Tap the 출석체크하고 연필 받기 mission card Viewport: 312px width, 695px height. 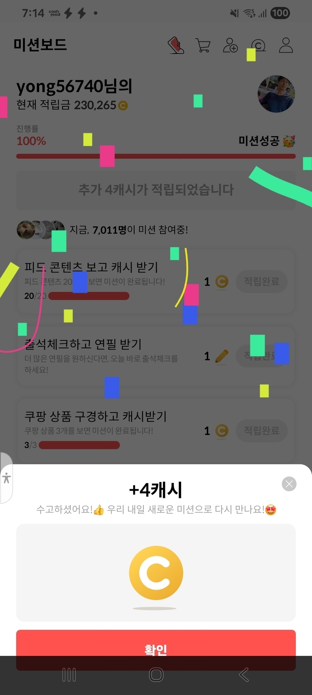pos(156,356)
